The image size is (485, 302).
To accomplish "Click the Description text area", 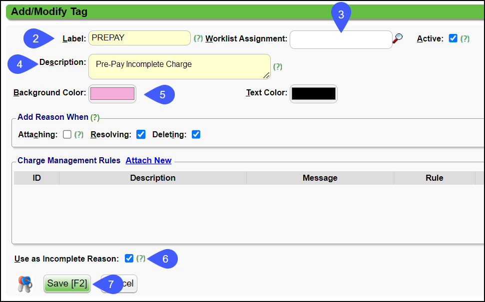I will tap(179, 66).
